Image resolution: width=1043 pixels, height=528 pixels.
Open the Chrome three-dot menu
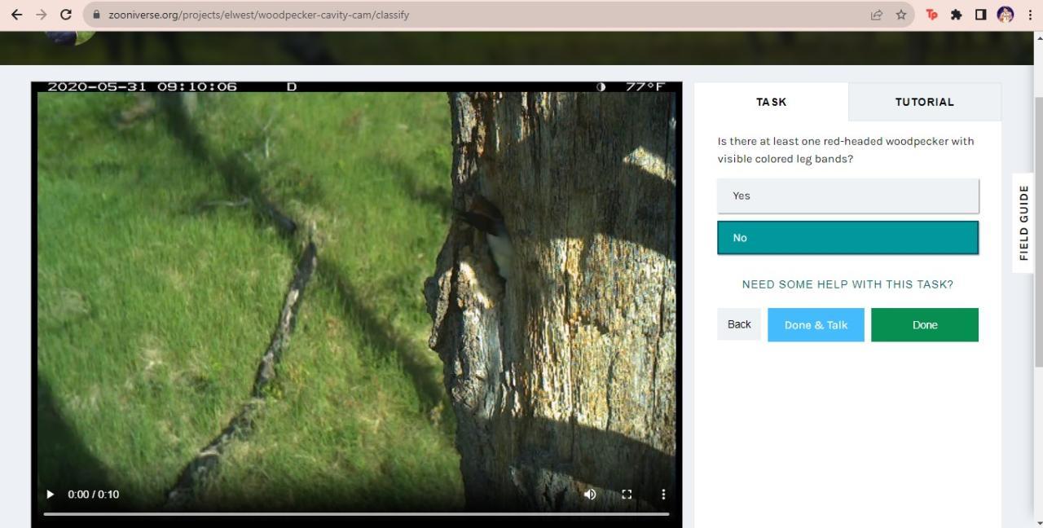point(1030,15)
